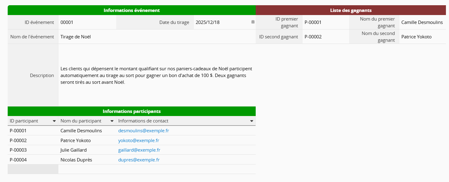Select the Informations de contact column header

tap(186, 121)
